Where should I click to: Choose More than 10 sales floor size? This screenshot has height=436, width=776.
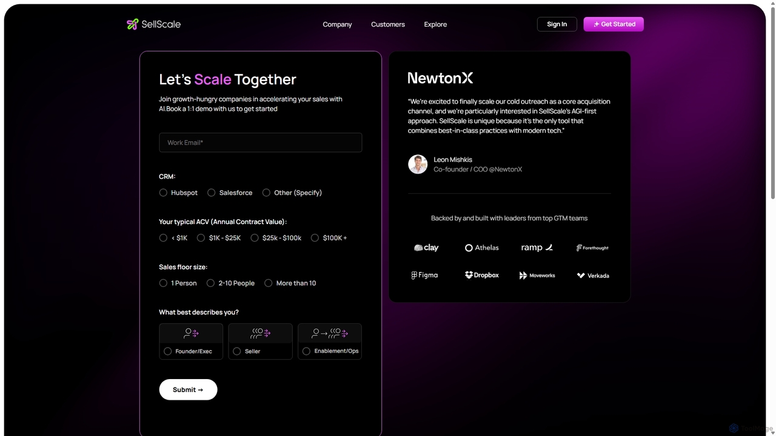click(268, 283)
